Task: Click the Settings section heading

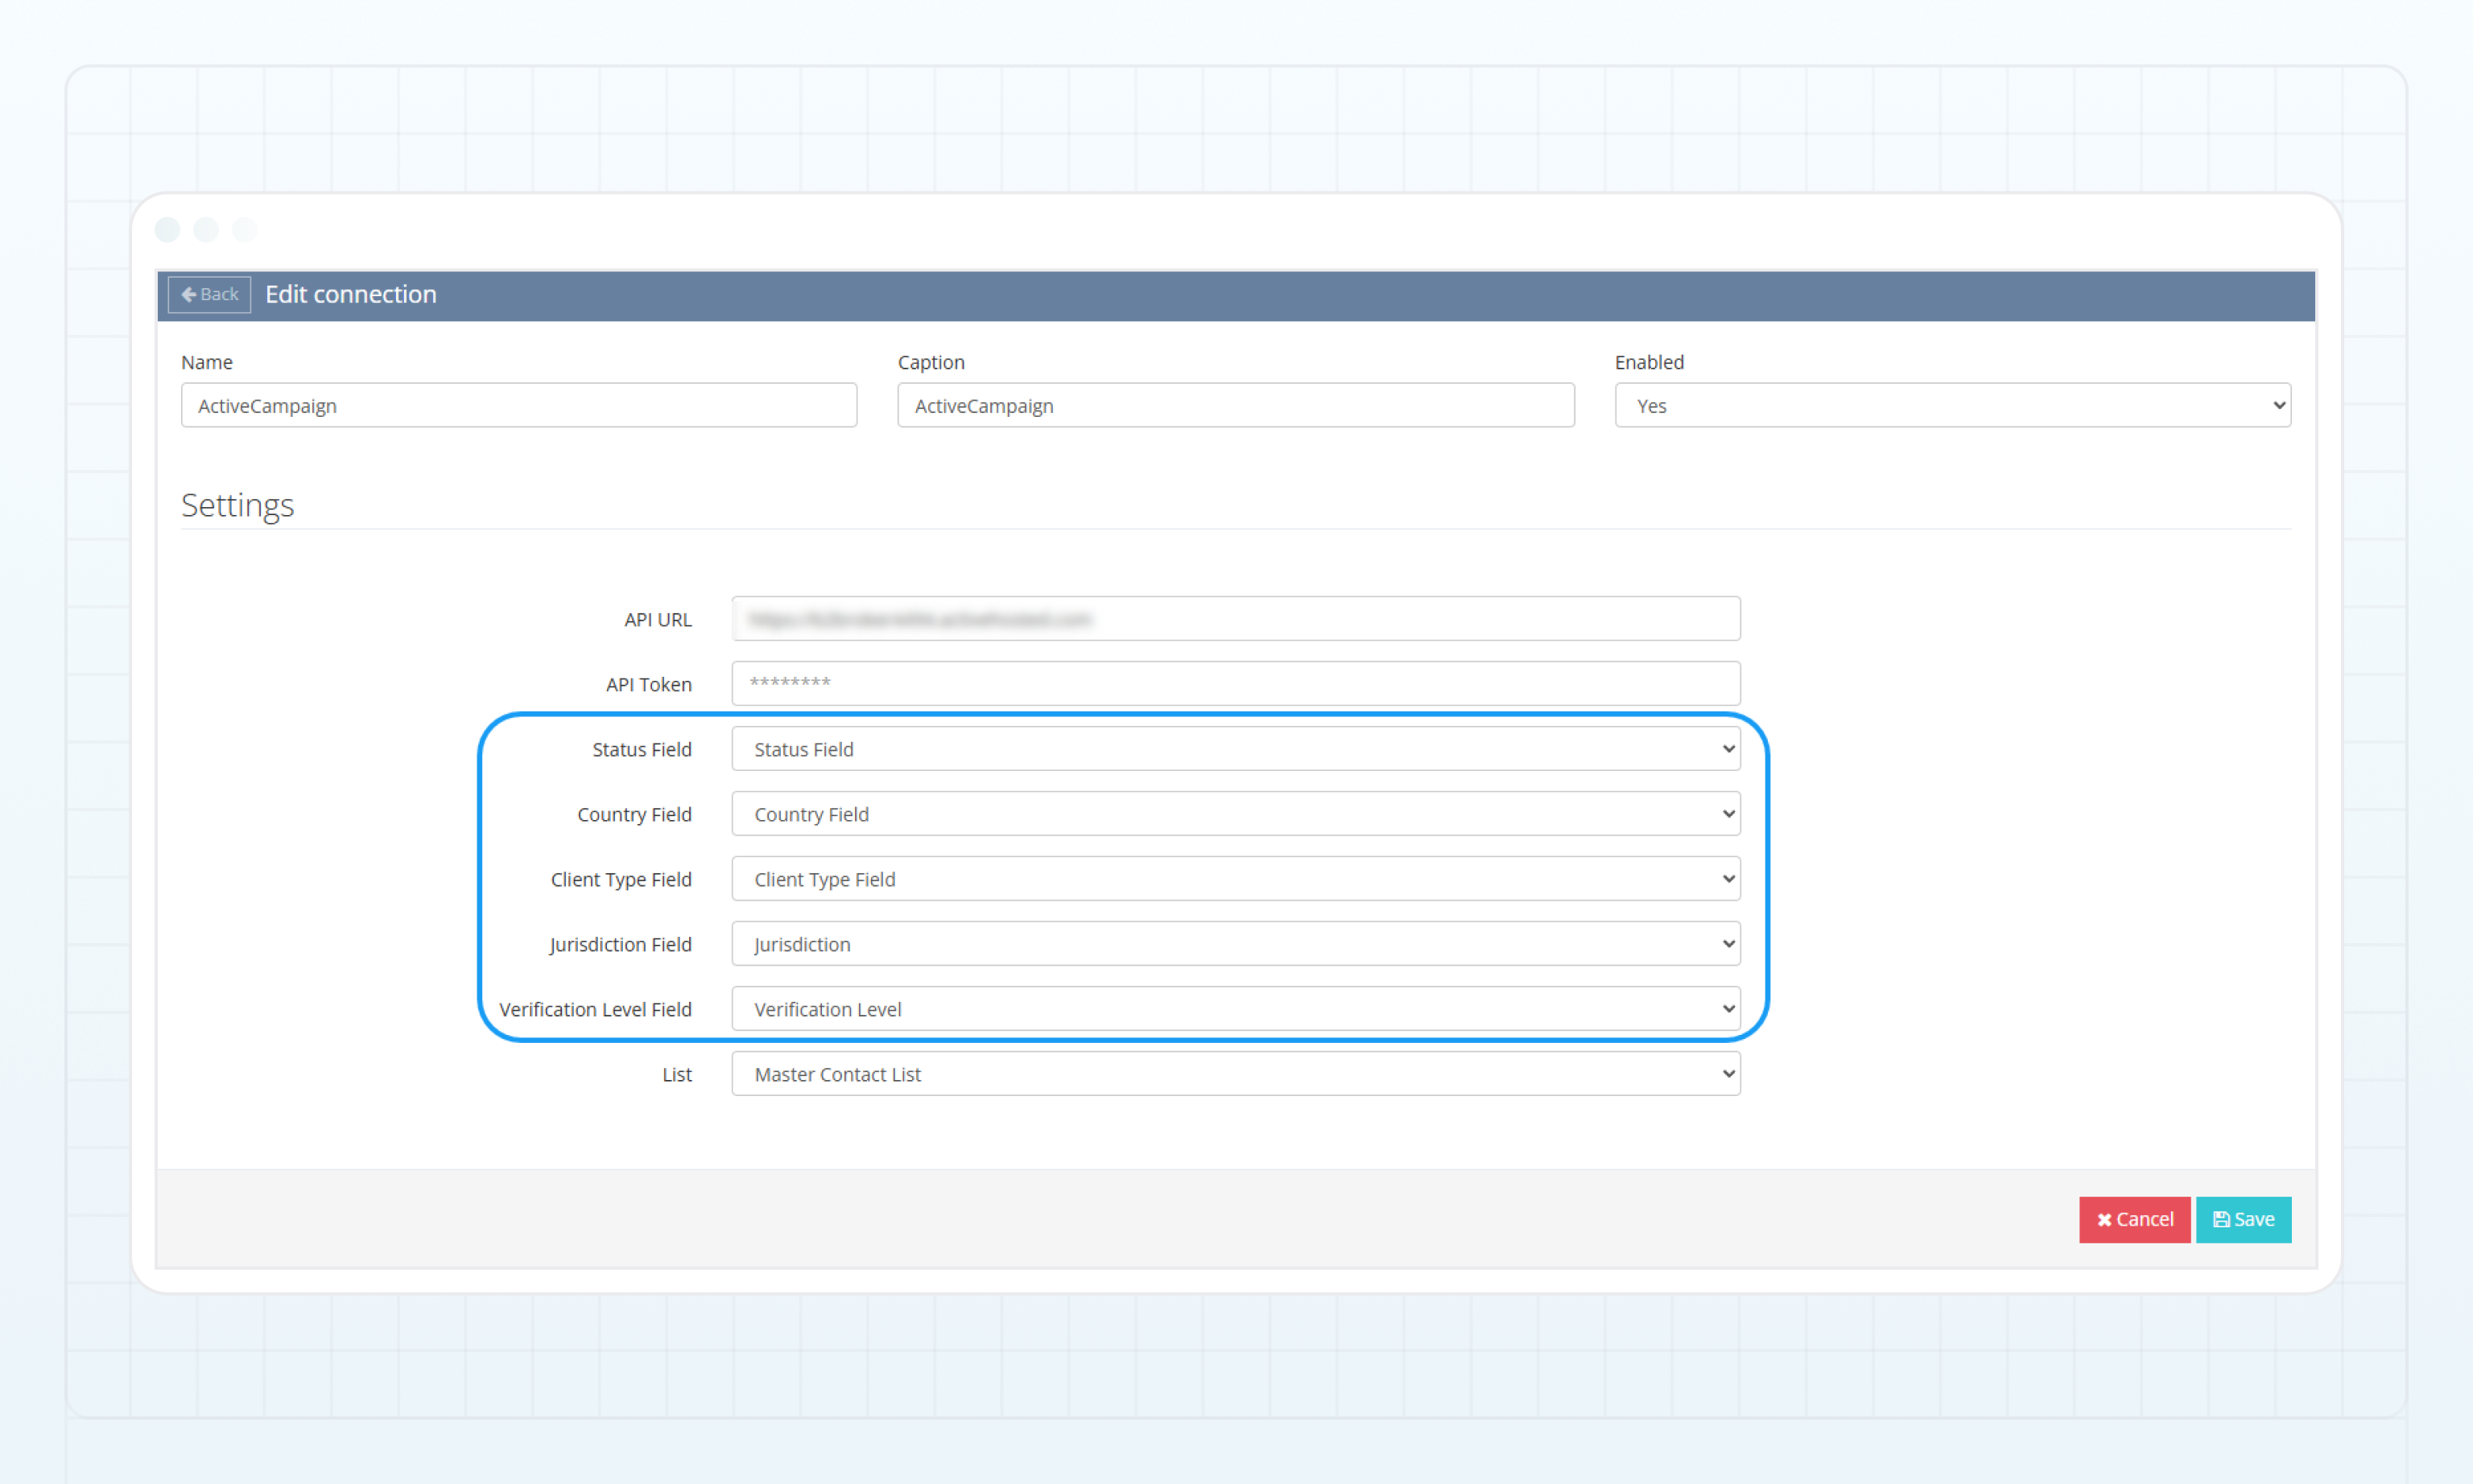Action: point(237,505)
